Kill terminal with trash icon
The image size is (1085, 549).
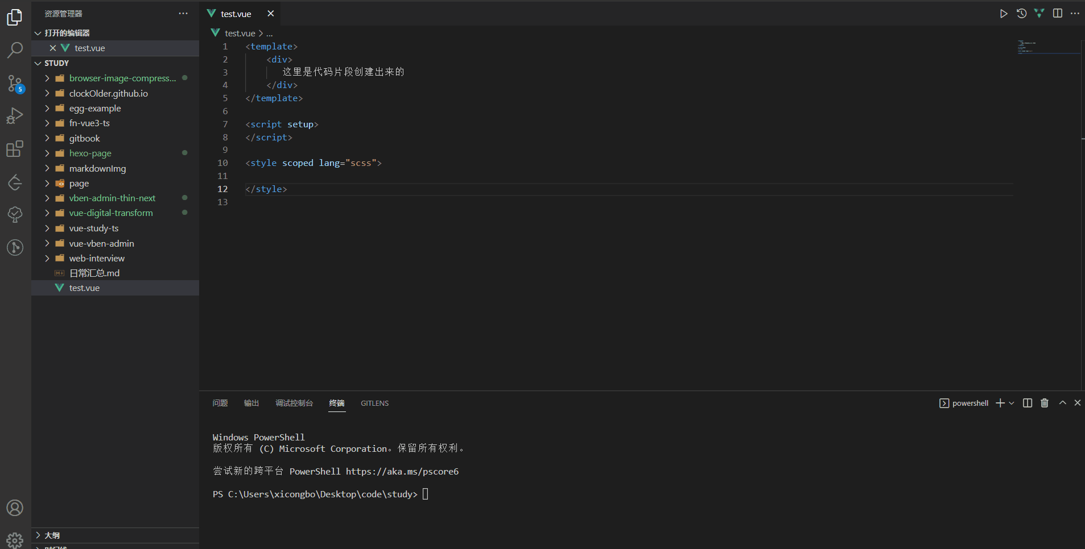[x=1045, y=403]
